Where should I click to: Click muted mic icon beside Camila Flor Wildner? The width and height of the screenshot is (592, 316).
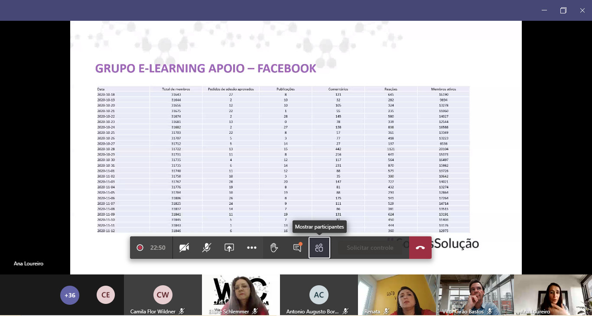182,311
